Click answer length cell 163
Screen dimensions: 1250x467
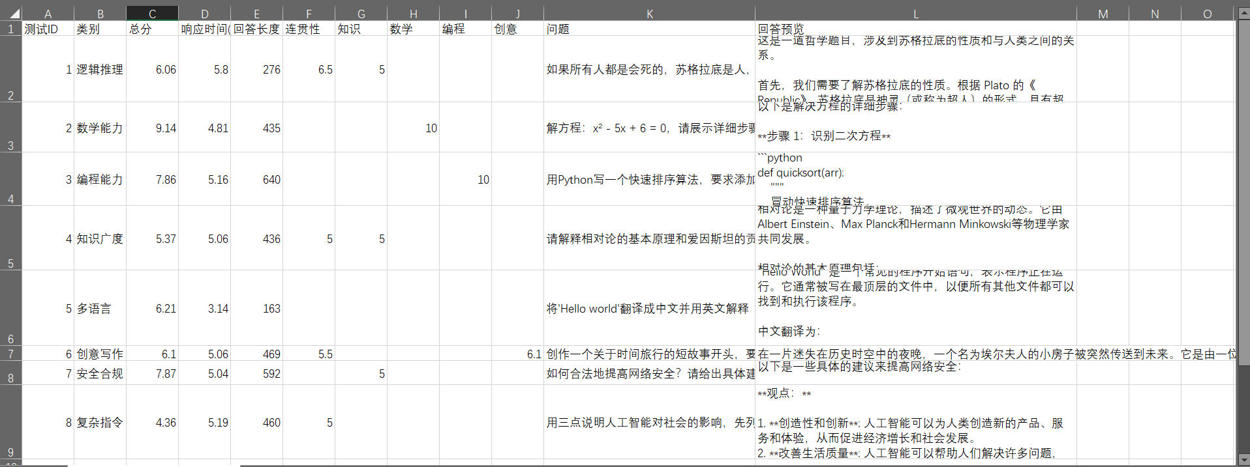tap(256, 308)
